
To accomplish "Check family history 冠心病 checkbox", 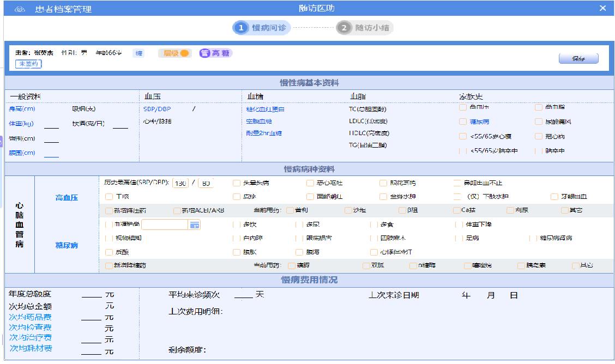I will 539,136.
